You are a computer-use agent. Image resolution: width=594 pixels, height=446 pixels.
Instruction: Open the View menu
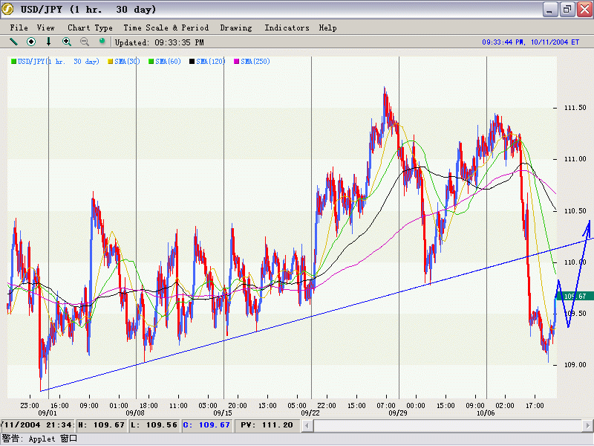[x=45, y=28]
